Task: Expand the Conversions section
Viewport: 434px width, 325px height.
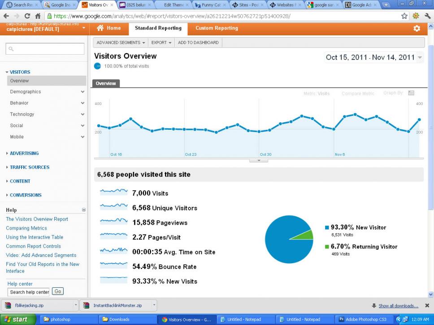Action: click(x=26, y=195)
